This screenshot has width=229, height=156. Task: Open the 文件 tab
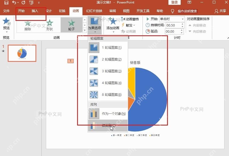(6, 11)
